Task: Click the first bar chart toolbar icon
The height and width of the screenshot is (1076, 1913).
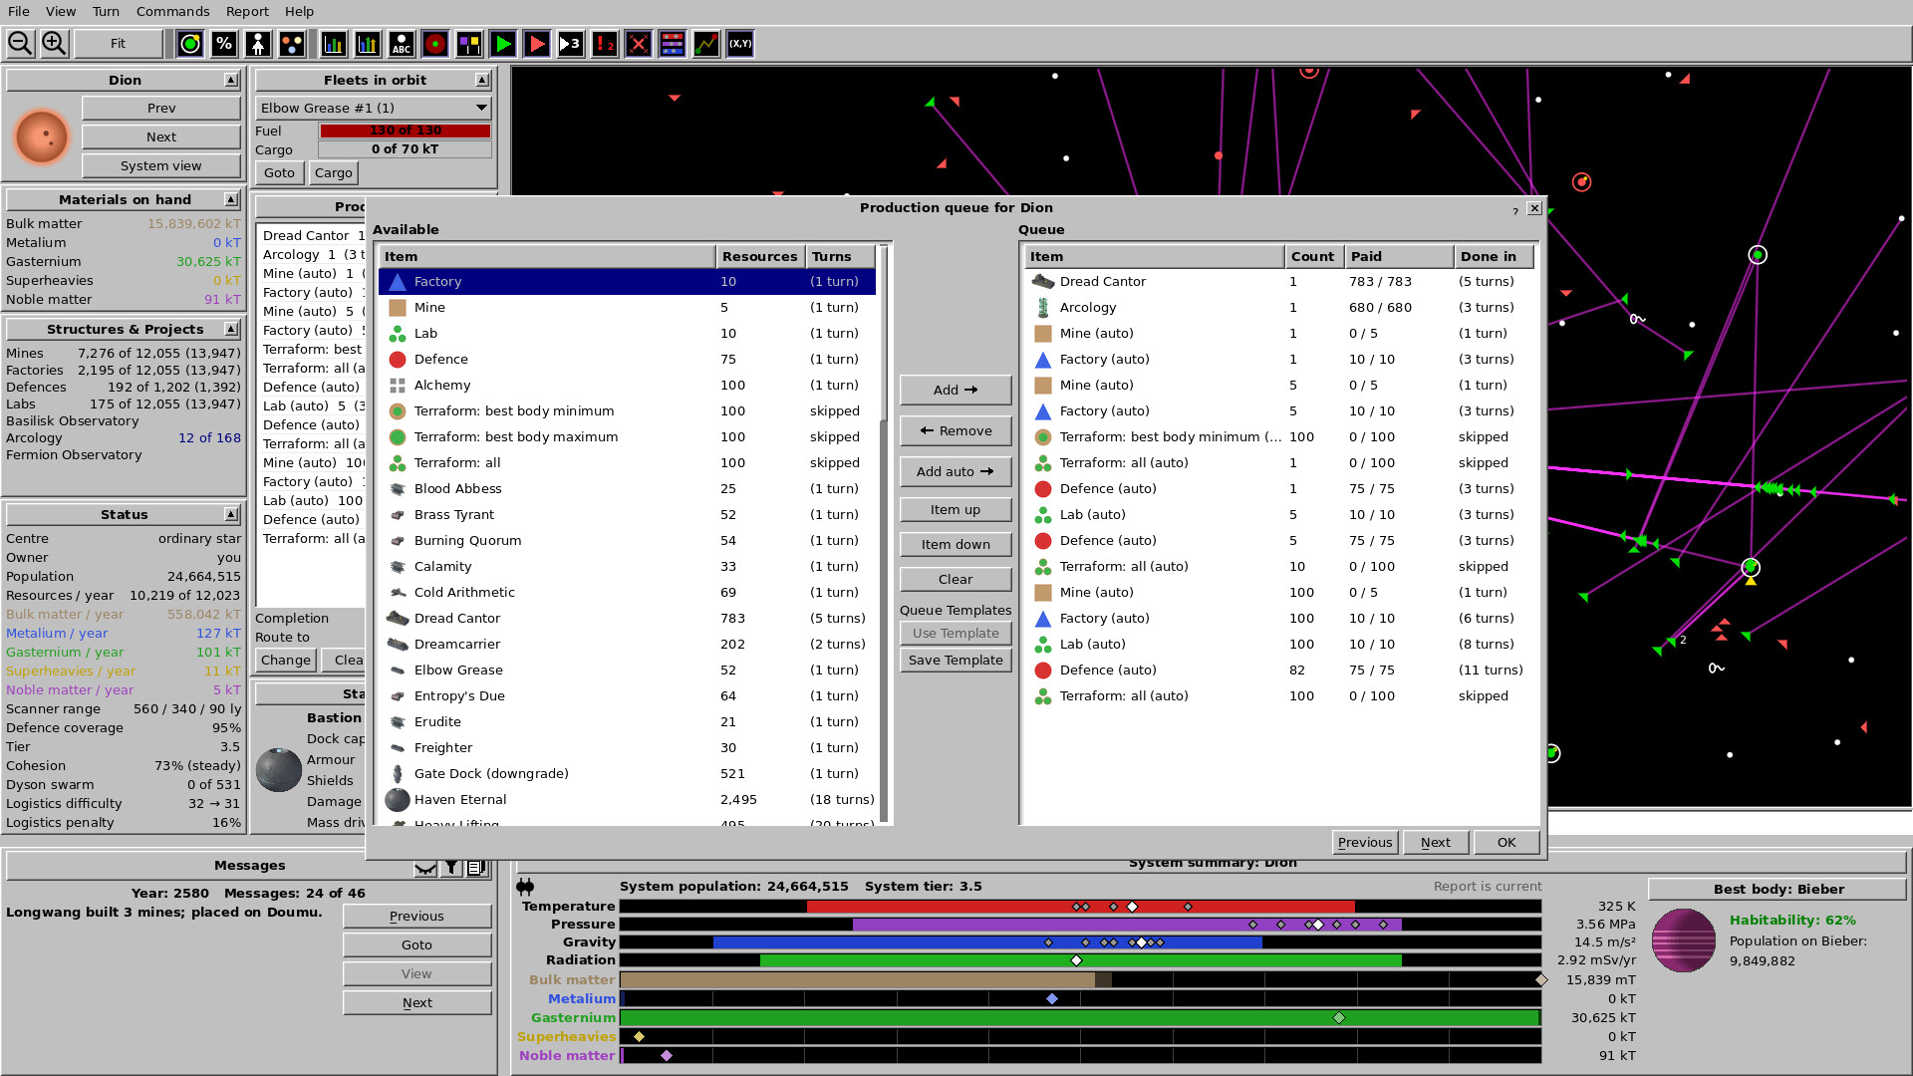Action: coord(334,44)
